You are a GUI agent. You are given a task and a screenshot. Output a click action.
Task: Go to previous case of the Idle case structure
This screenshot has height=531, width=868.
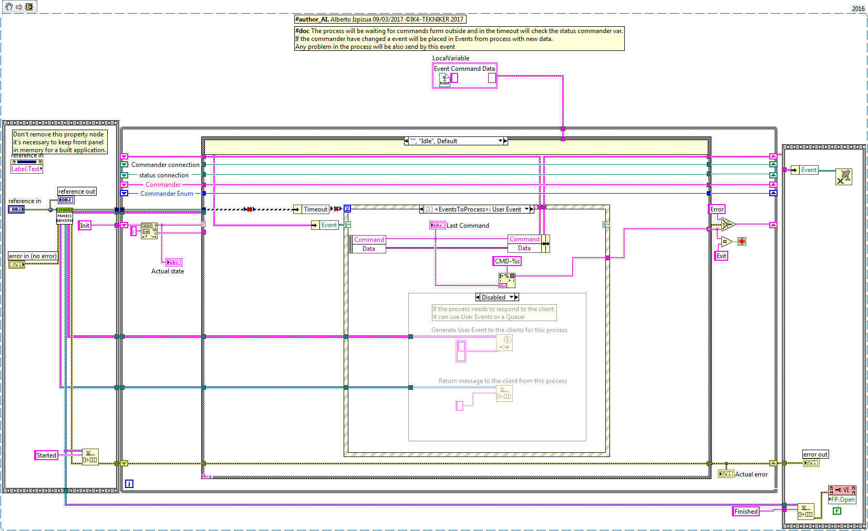click(x=406, y=141)
